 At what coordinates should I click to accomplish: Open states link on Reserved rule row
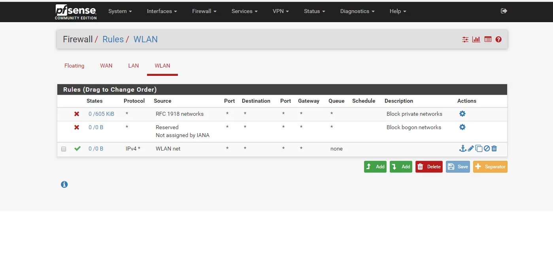click(x=96, y=127)
